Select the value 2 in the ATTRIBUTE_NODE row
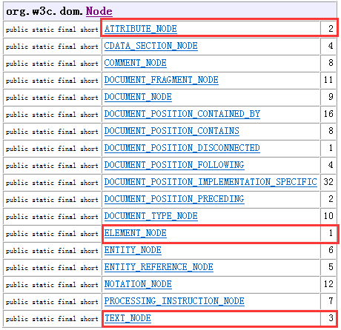This screenshot has height=330, width=341. 331,29
